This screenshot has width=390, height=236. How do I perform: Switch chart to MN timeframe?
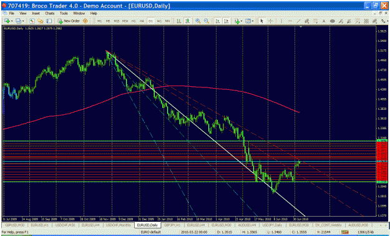[x=168, y=21]
